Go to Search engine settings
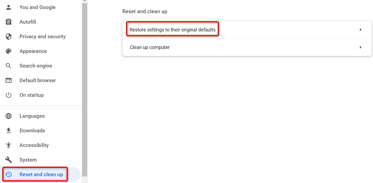Screen dimensions: 373x183 36,66
